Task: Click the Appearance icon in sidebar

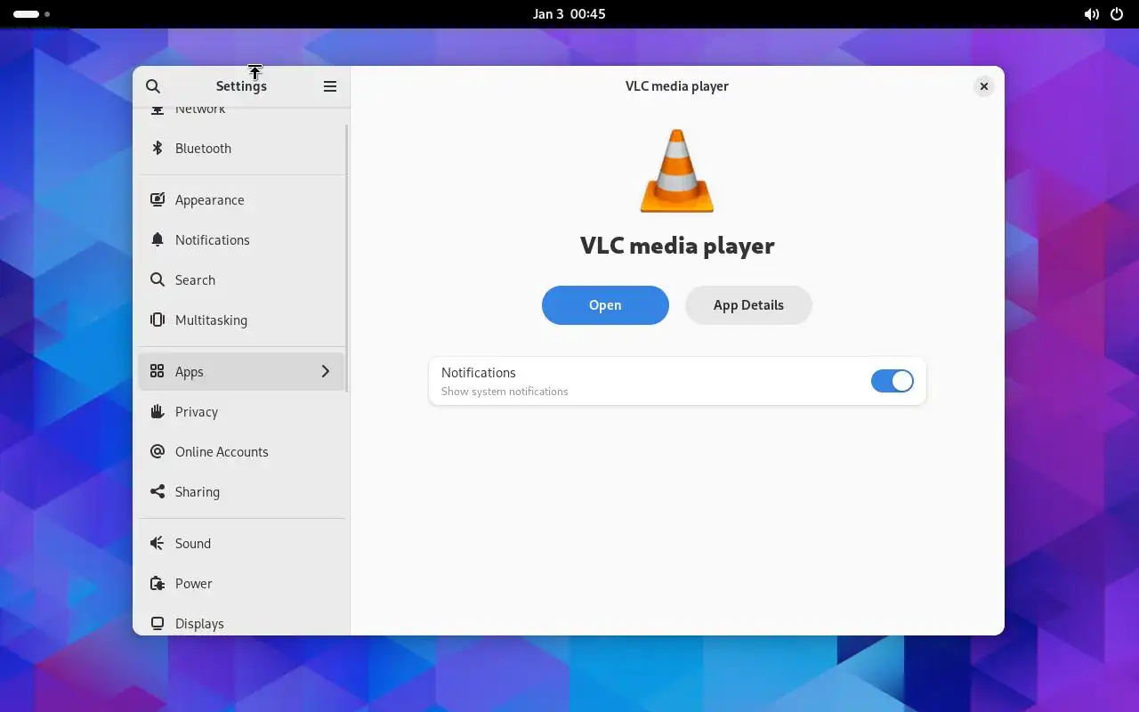Action: tap(158, 199)
